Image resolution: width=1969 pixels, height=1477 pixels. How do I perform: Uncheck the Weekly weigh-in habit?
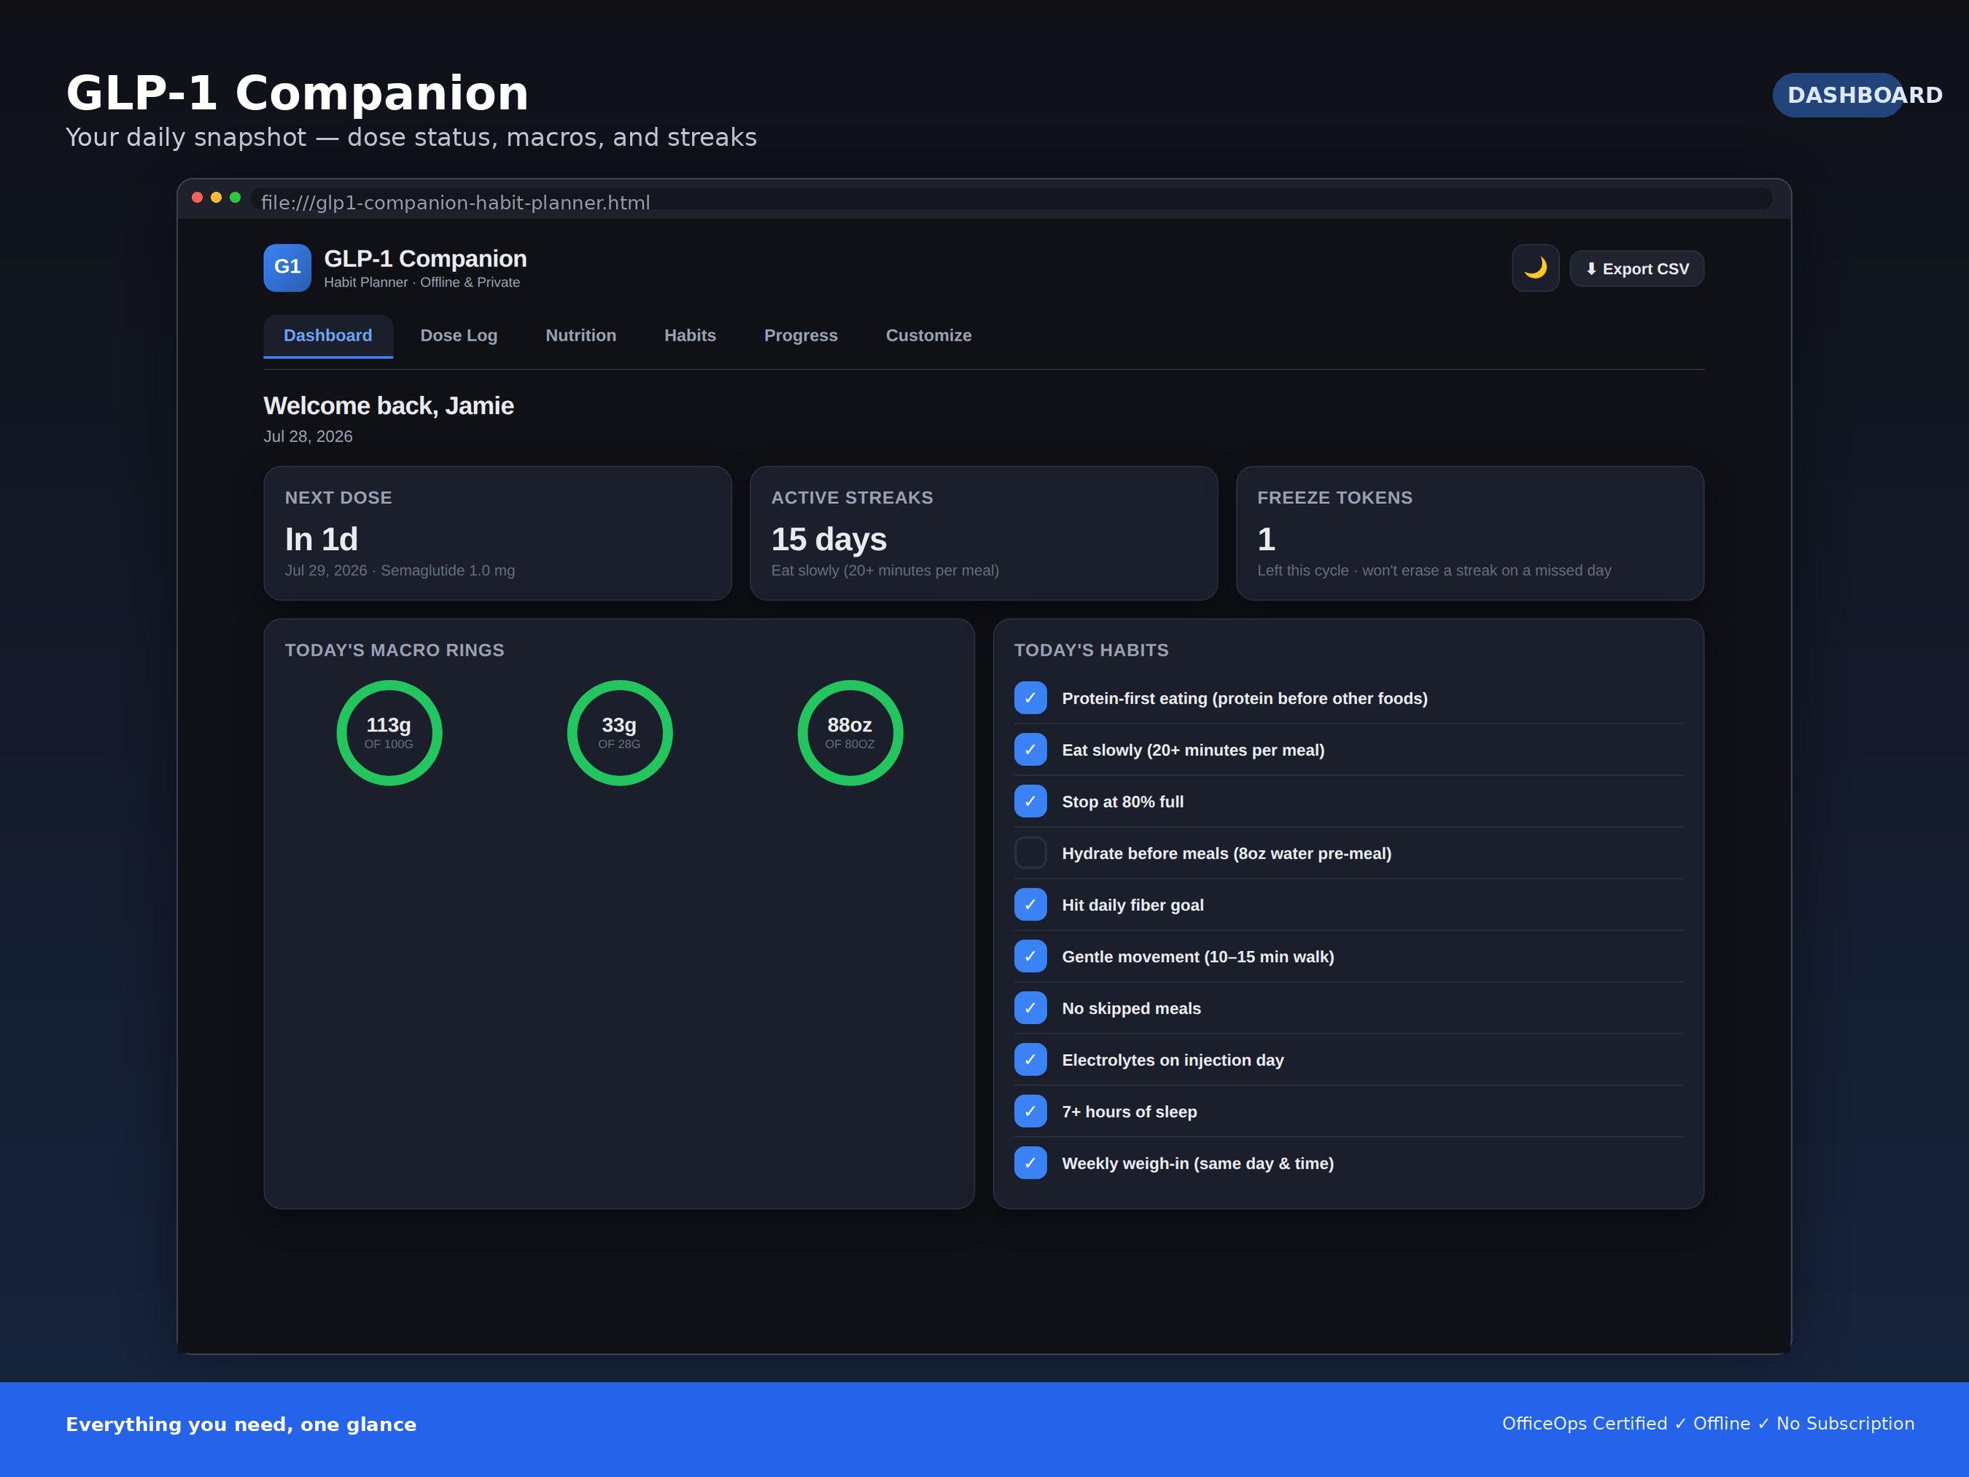coord(1030,1163)
